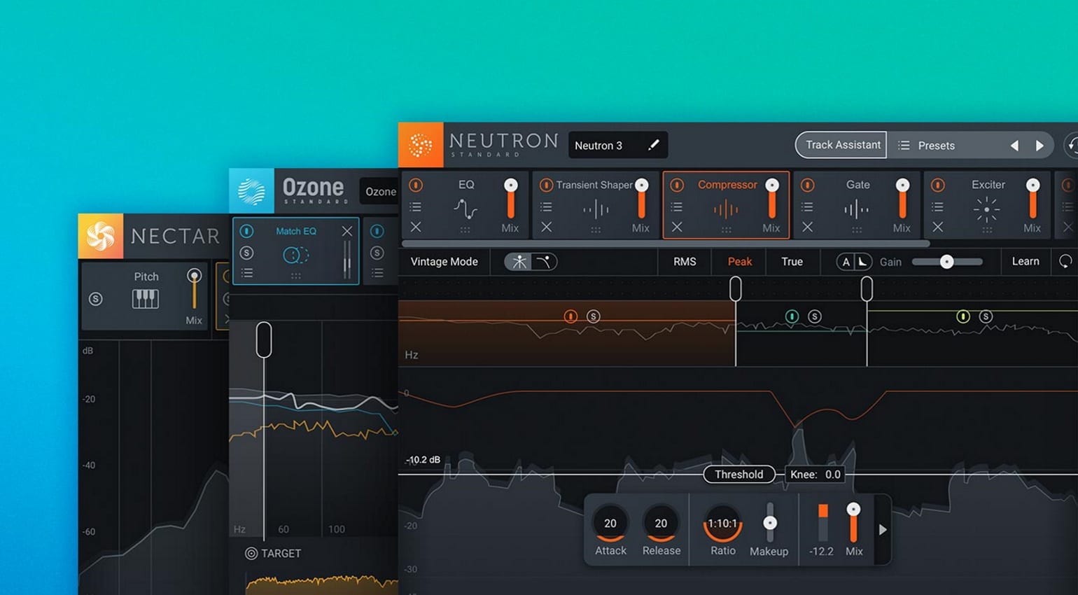1078x595 pixels.
Task: Open Compressor module presets list icon
Action: tap(676, 206)
